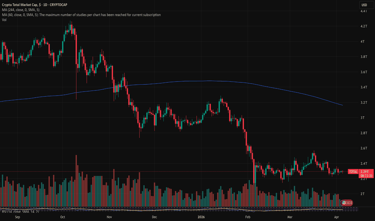The image size is (375, 221).
Task: Click the Feb label on time axis
Action: [x=248, y=217]
